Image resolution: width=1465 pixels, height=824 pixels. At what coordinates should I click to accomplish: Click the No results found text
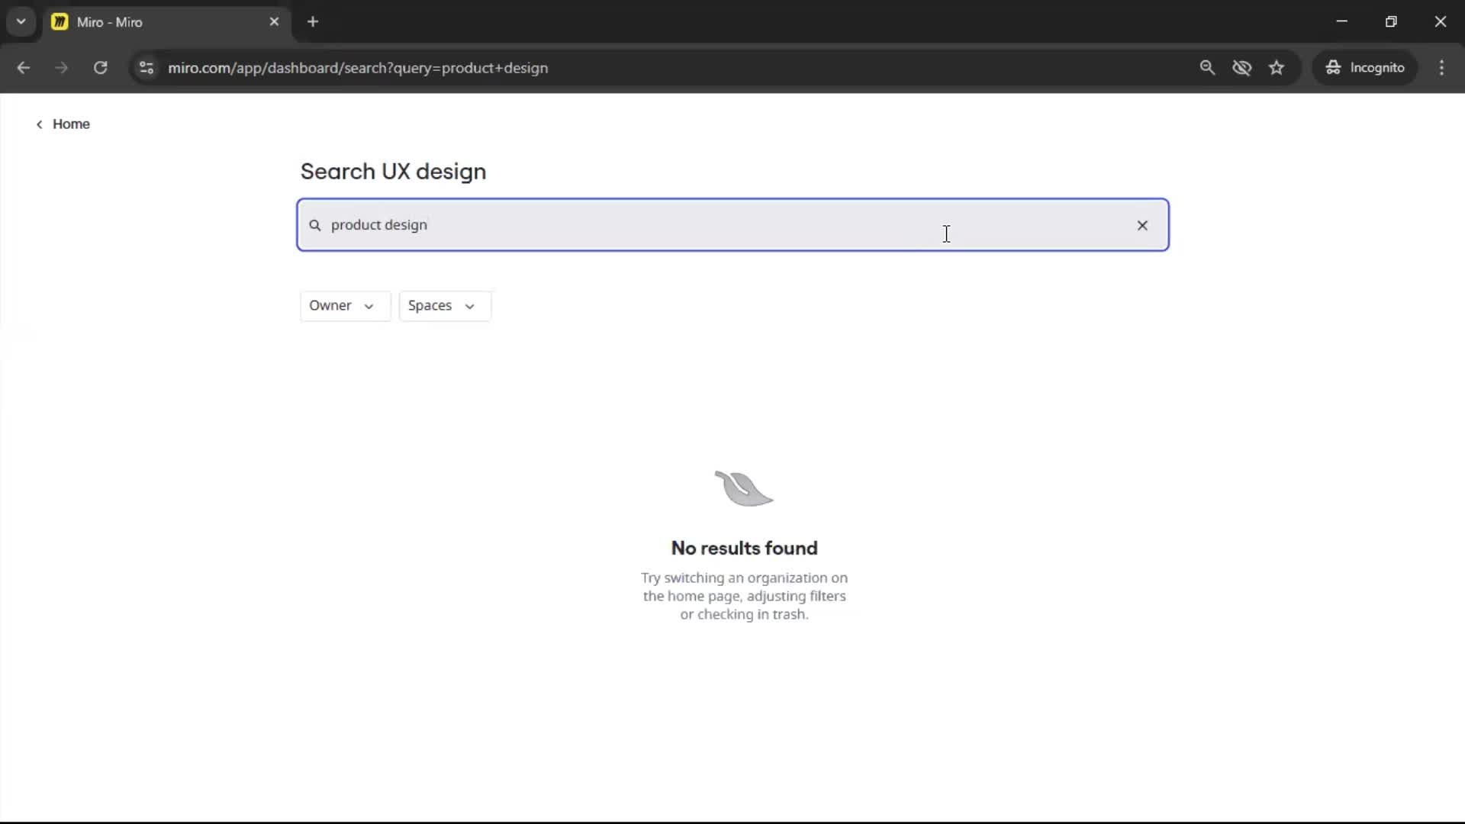point(744,548)
